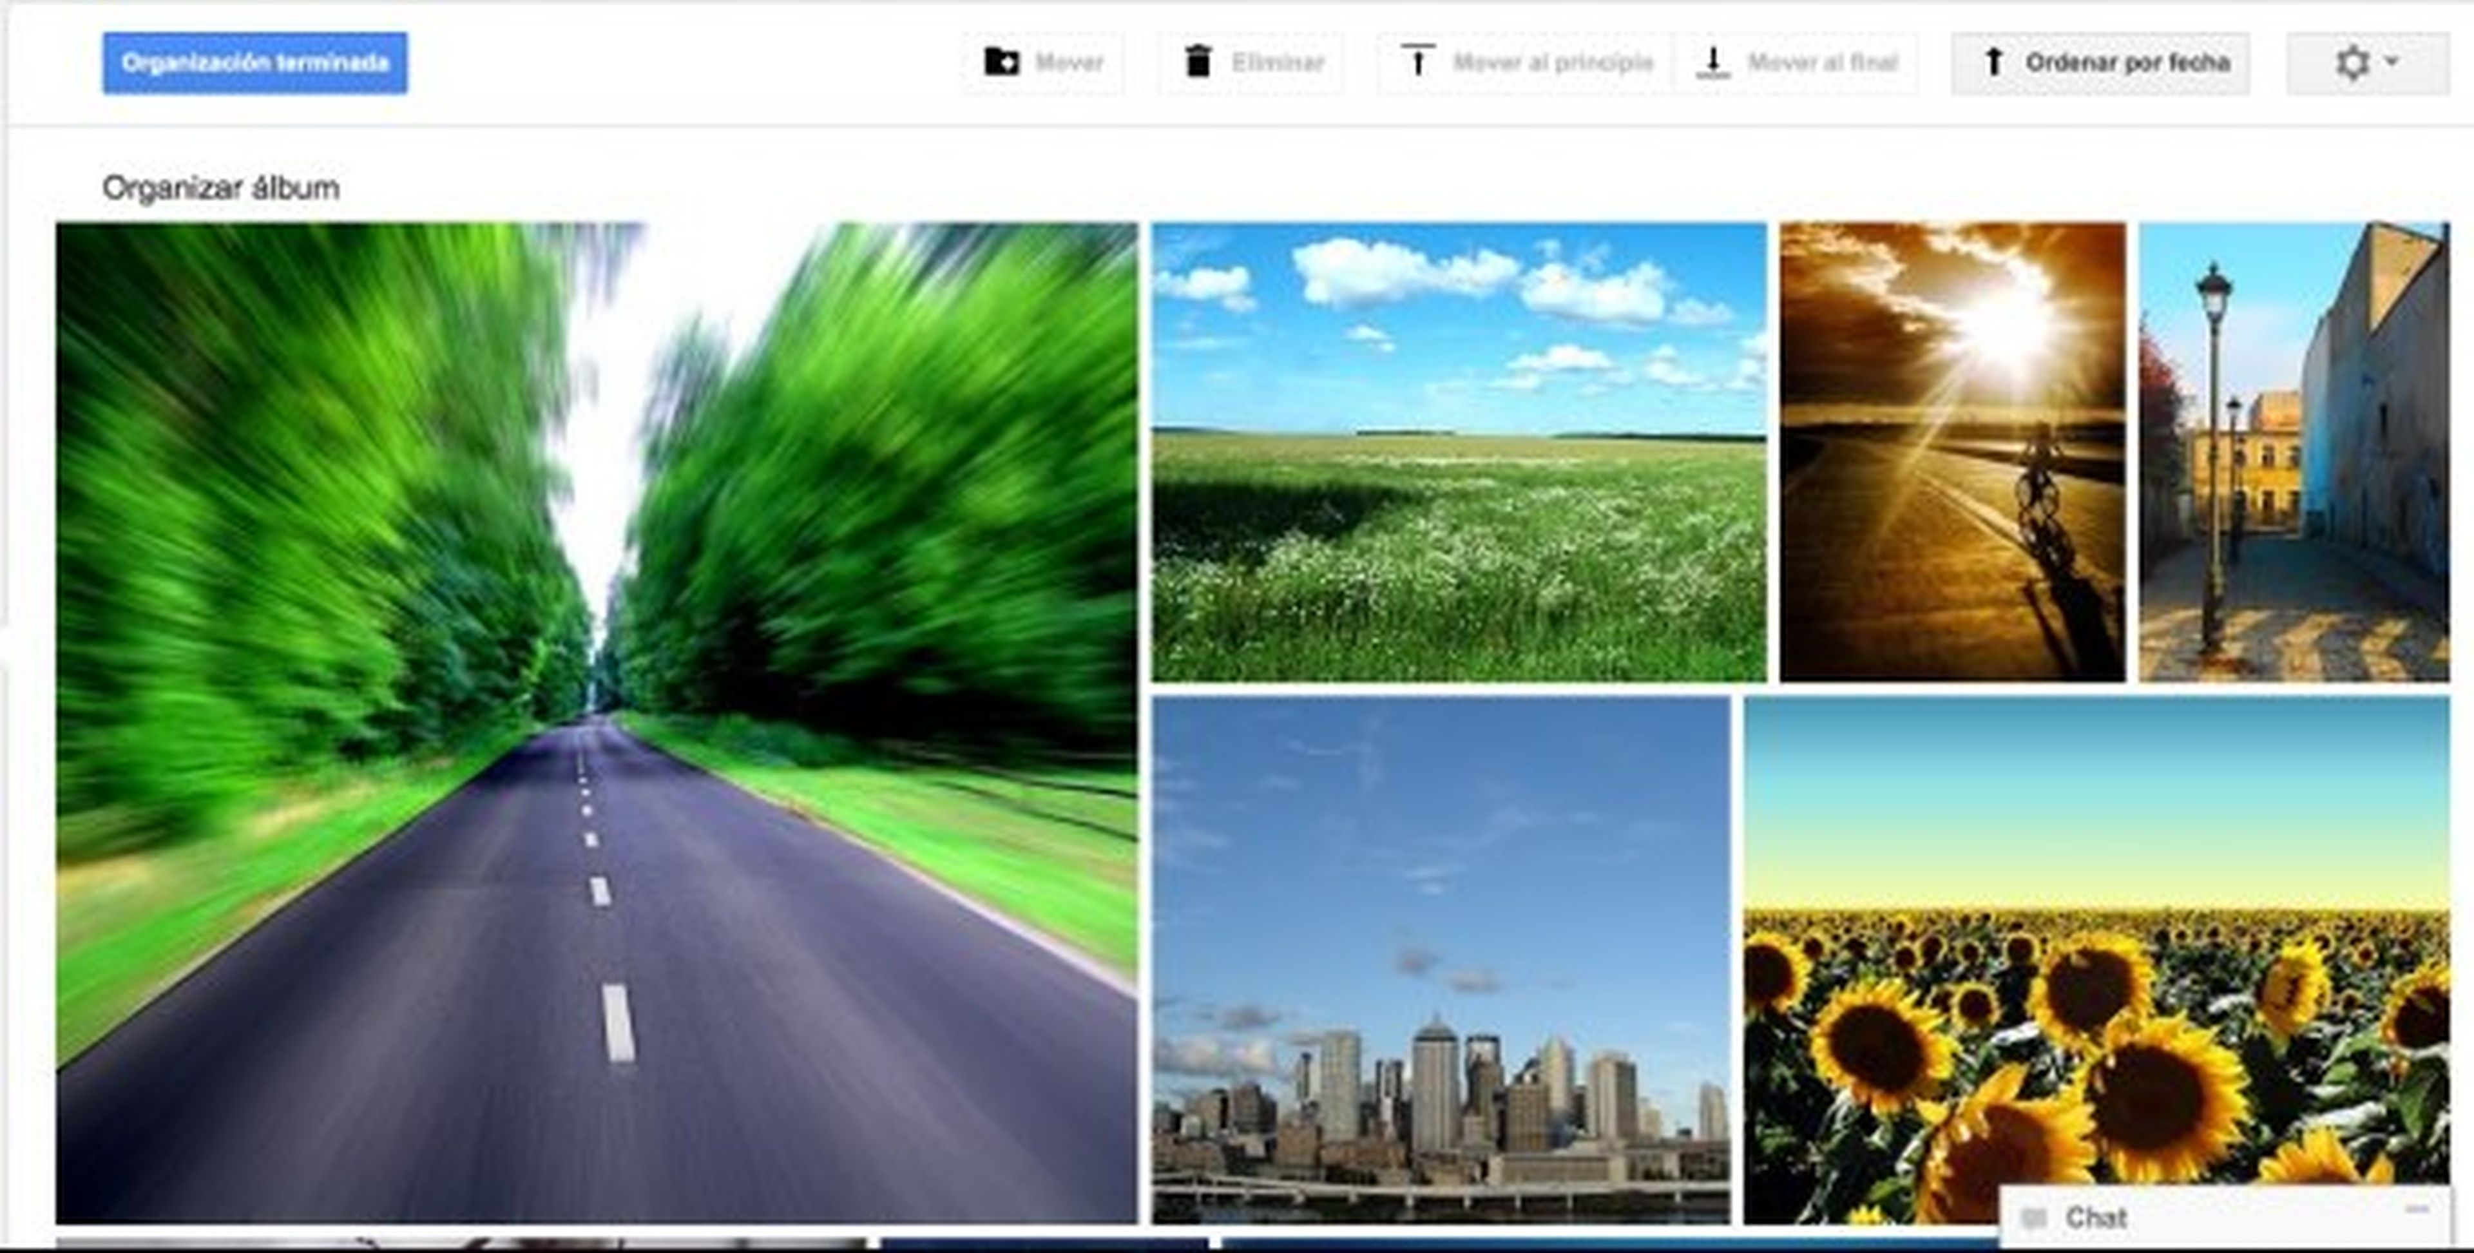This screenshot has height=1253, width=2474.
Task: Click the Mover folder icon
Action: point(1001,62)
